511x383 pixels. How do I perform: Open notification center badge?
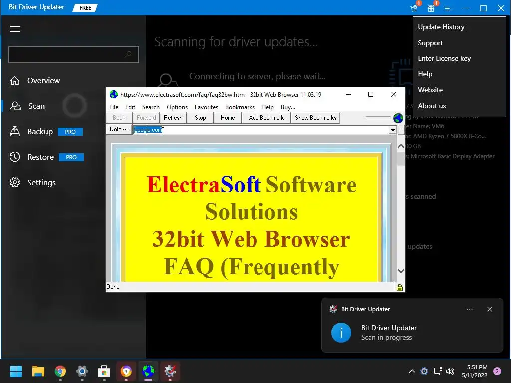tap(497, 371)
